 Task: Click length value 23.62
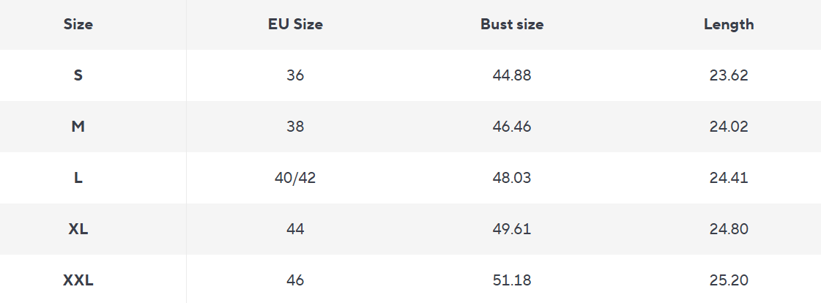pos(729,75)
